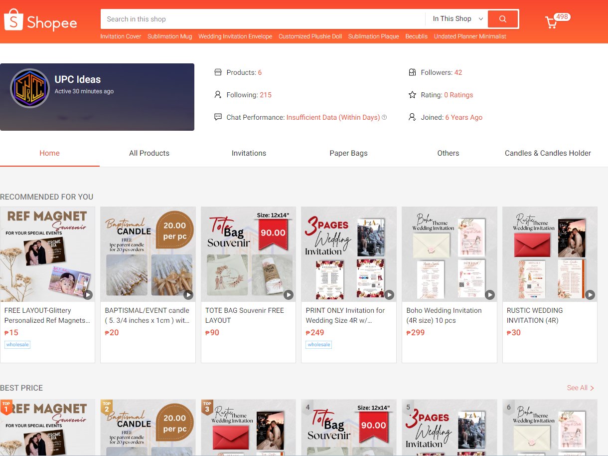
Task: Click the UPC Ideas shop avatar
Action: click(30, 88)
